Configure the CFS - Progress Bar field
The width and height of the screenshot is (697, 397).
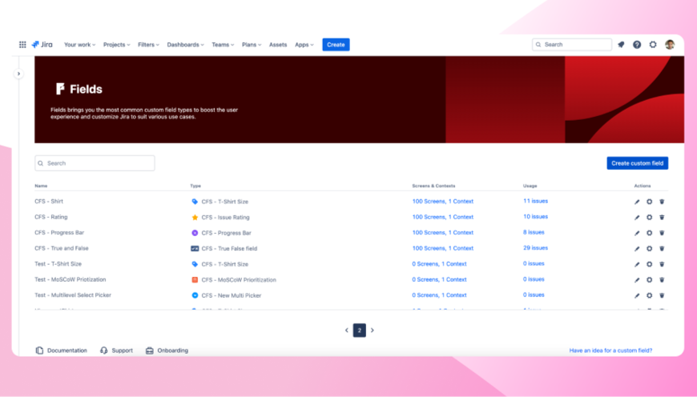[x=650, y=233]
